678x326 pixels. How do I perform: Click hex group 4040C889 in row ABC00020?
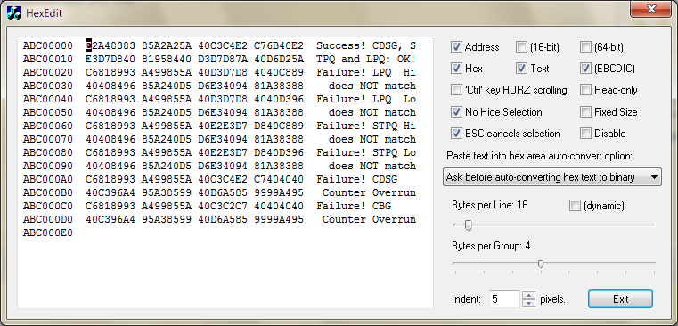click(x=279, y=72)
